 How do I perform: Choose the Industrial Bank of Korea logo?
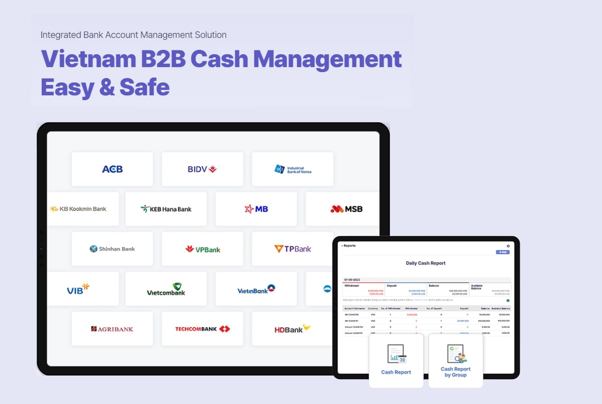click(293, 169)
